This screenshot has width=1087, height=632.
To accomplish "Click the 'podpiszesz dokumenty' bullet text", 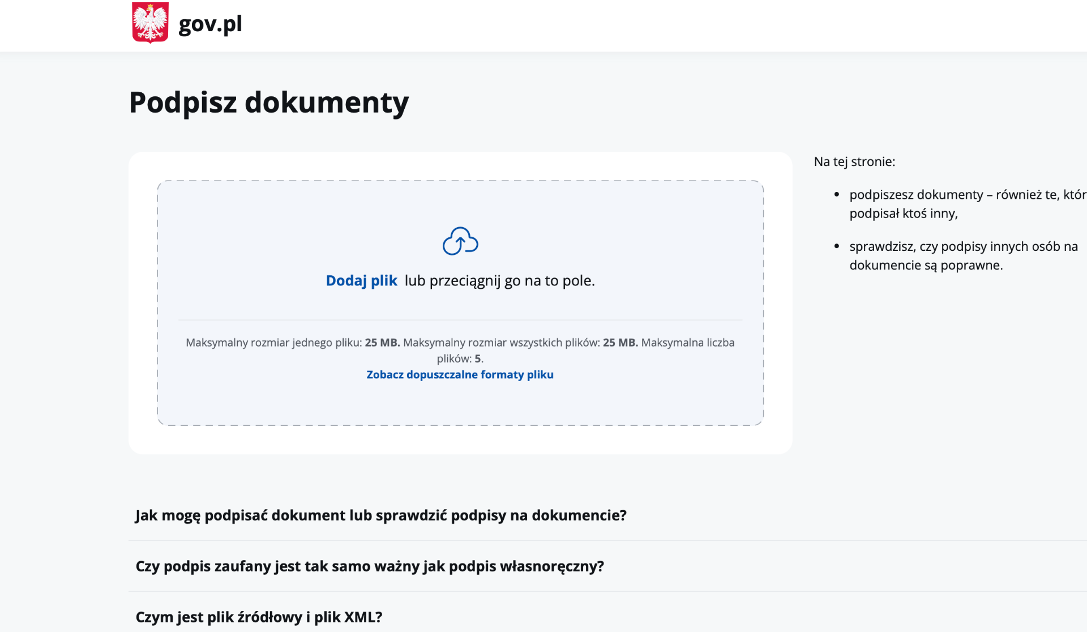I will point(967,204).
